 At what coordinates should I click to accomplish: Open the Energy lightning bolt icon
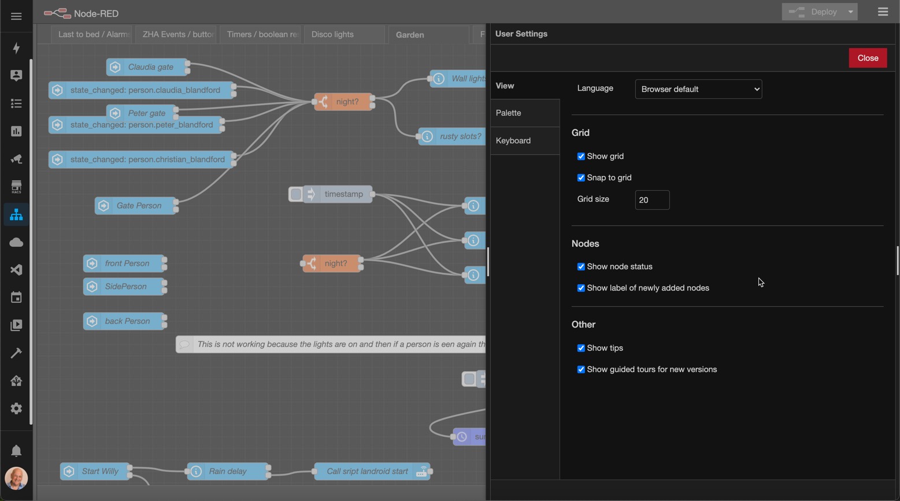pyautogui.click(x=16, y=48)
